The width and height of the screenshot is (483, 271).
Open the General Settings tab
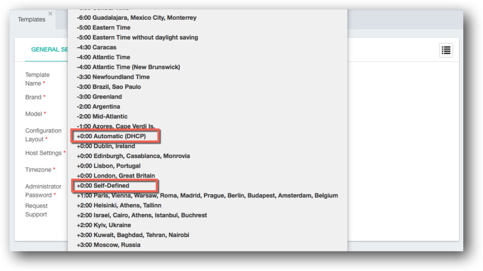pos(49,49)
